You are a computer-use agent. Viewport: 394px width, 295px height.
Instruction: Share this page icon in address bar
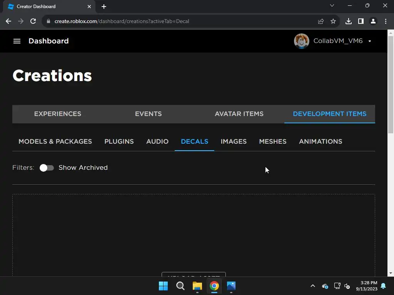coord(321,22)
